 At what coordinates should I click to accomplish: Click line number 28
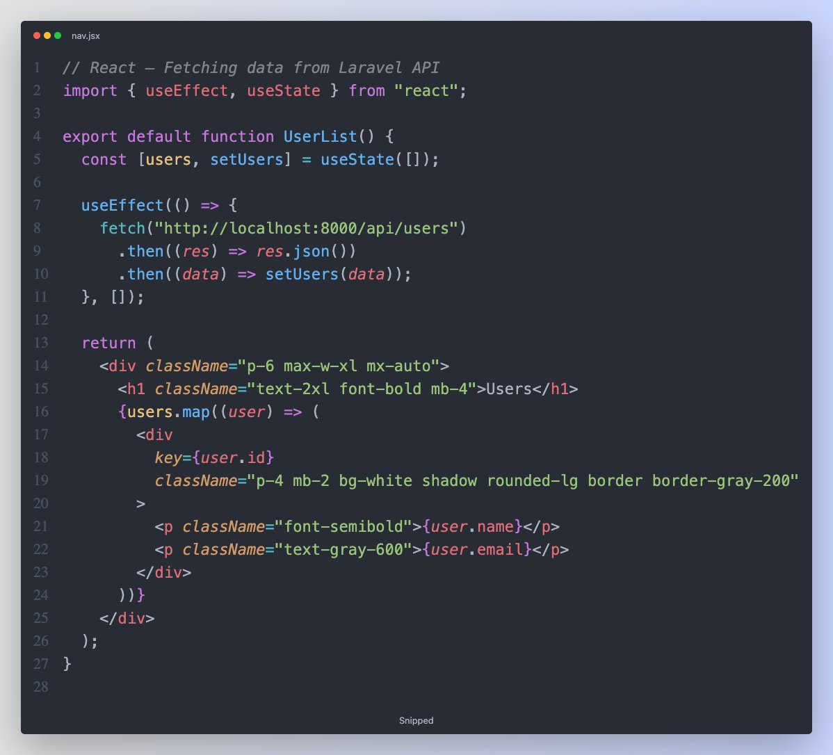[41, 686]
